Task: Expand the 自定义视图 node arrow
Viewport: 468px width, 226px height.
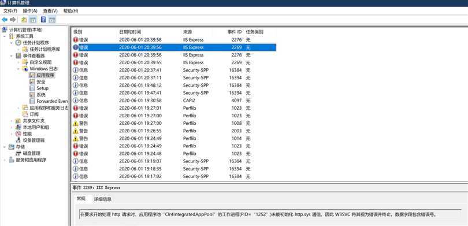Action: click(x=18, y=62)
